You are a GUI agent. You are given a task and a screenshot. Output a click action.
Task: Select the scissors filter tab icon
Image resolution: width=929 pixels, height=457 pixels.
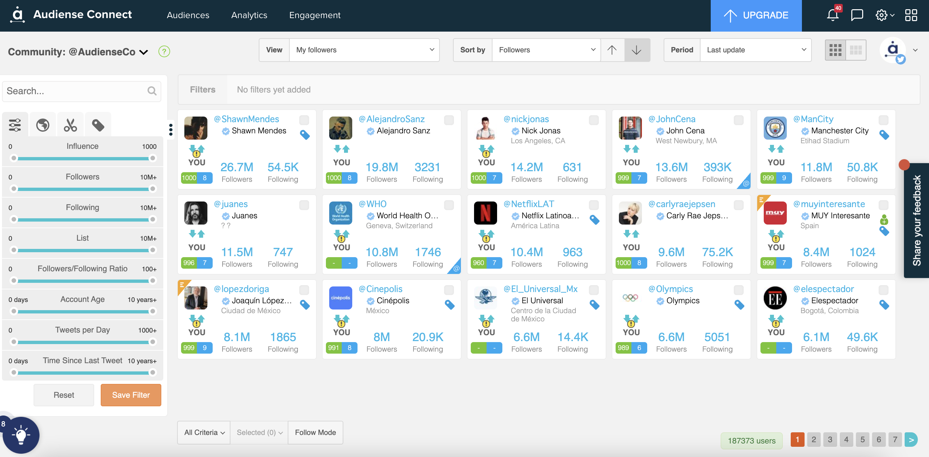coord(70,125)
